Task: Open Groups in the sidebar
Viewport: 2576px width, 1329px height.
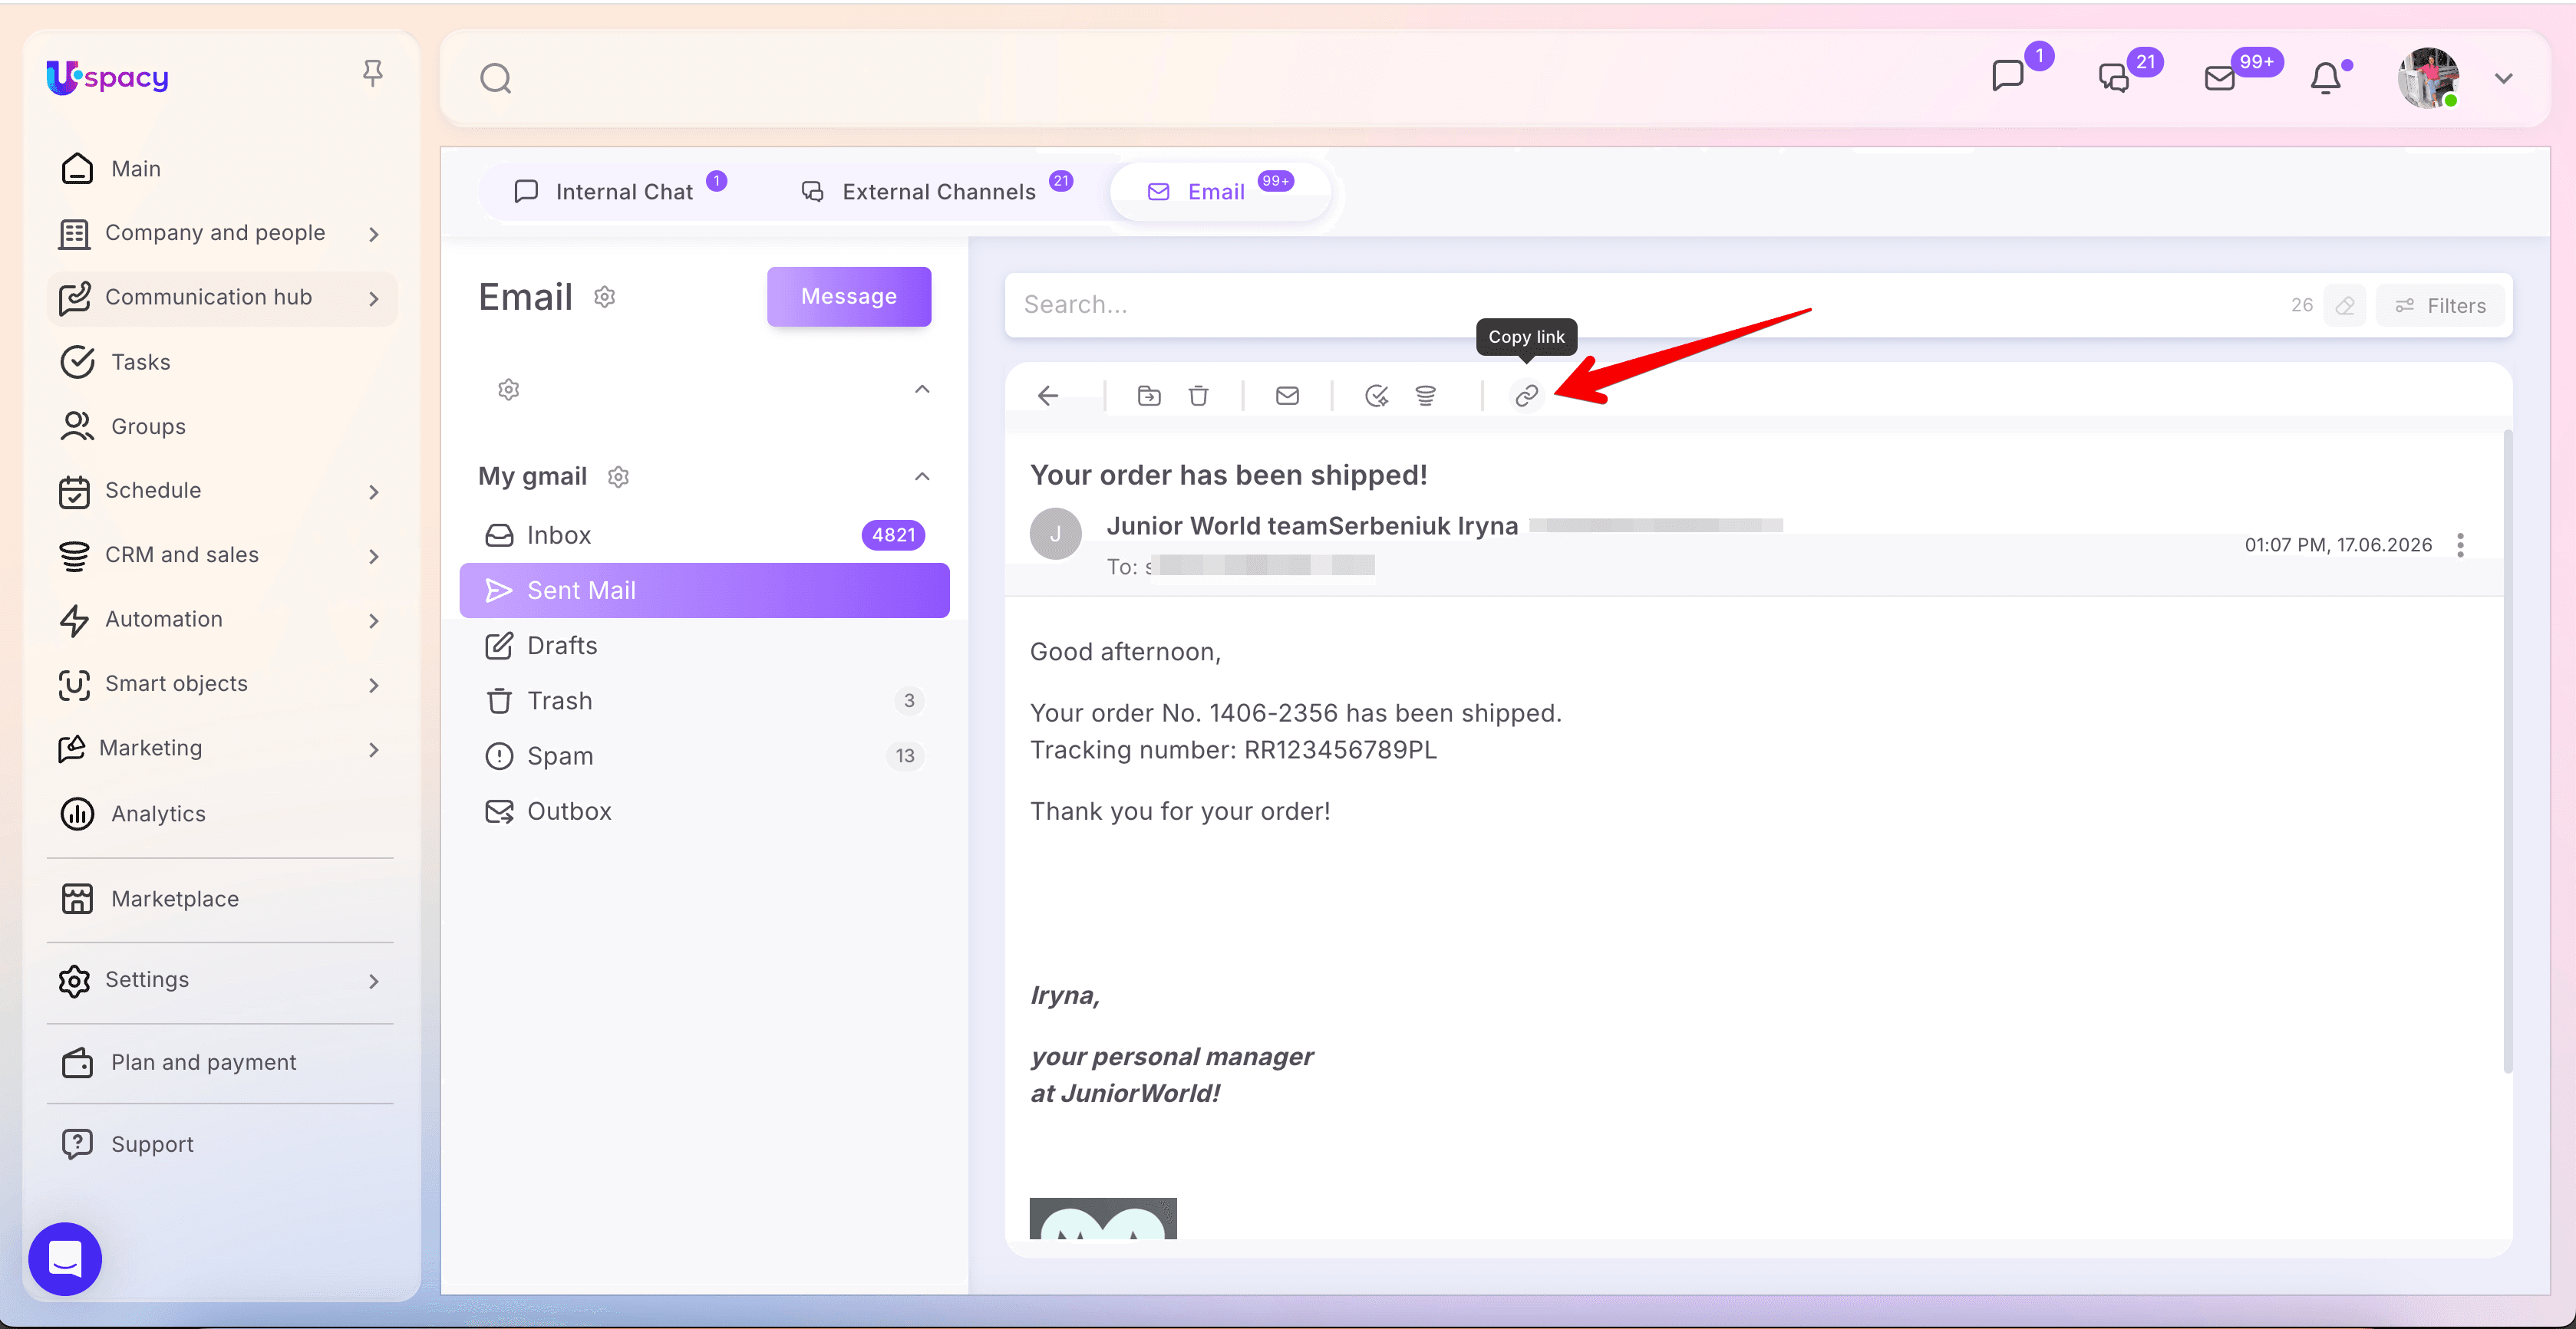Action: coord(221,426)
